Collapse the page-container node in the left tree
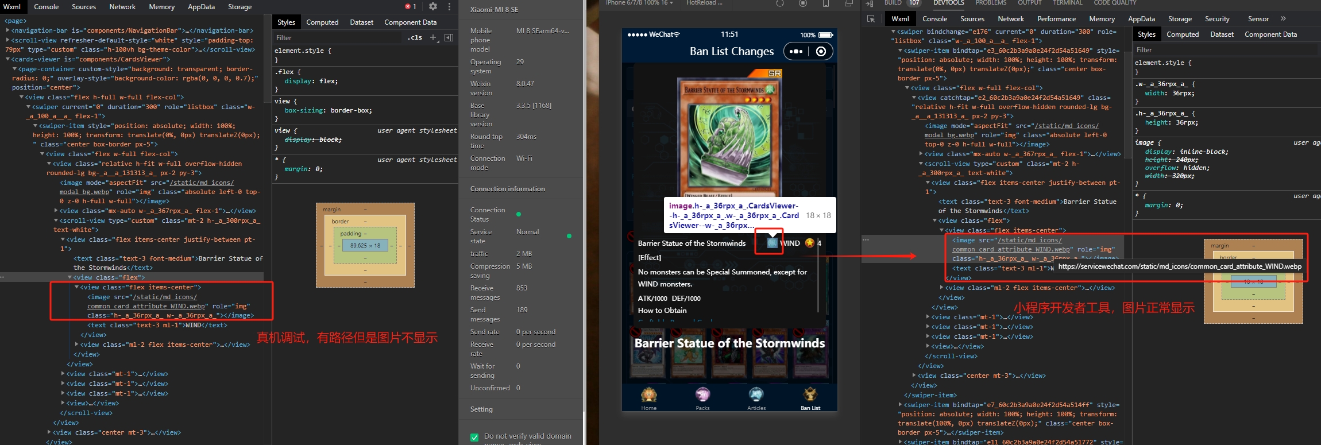1321x445 pixels. [x=14, y=69]
